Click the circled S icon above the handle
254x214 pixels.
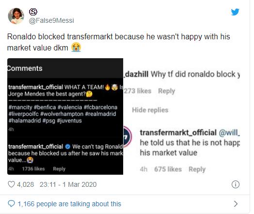point(33,12)
